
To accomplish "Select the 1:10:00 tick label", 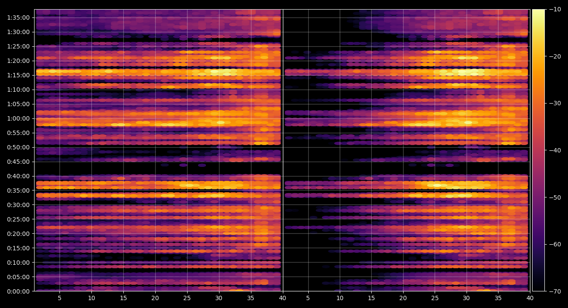I will 18,90.
